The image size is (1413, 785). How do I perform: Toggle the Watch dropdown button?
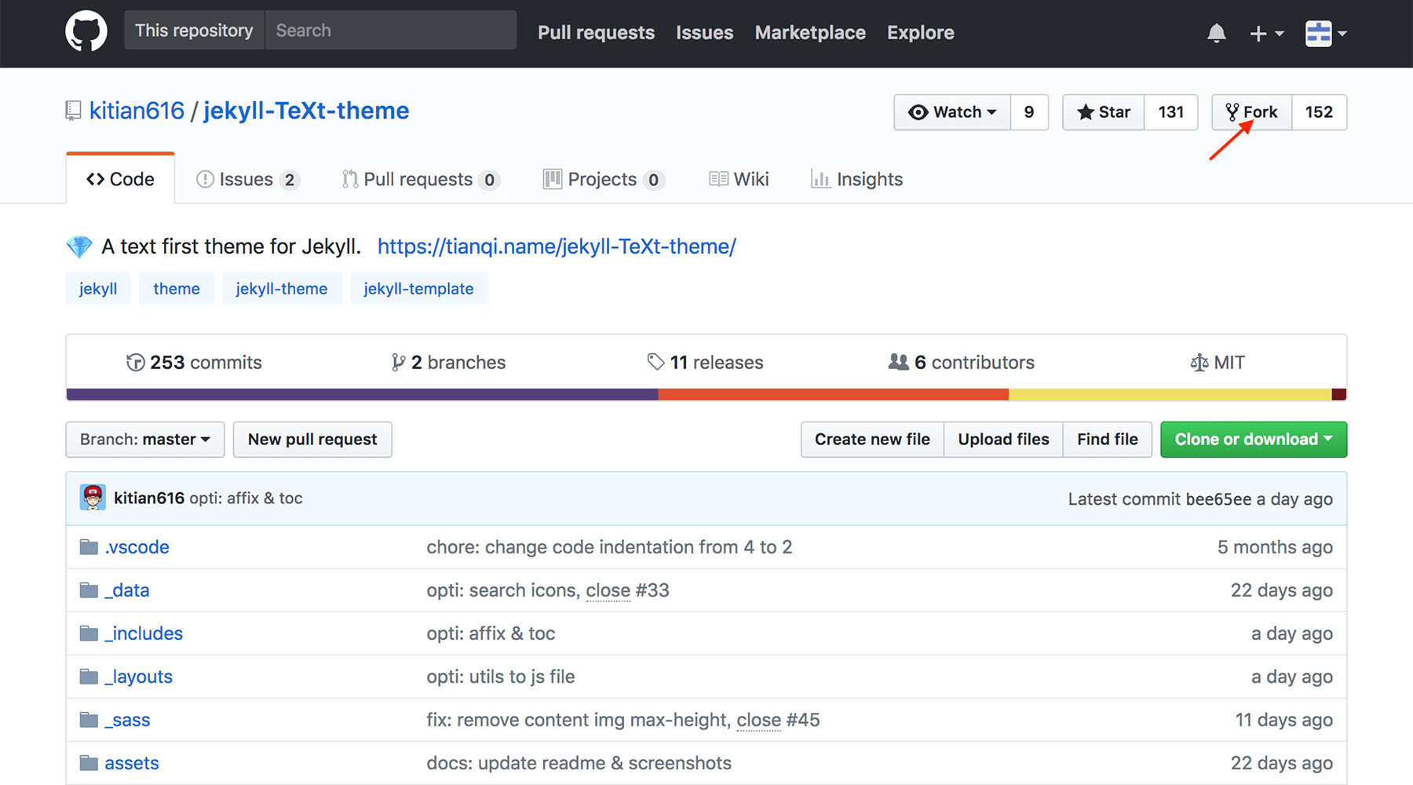pyautogui.click(x=952, y=112)
